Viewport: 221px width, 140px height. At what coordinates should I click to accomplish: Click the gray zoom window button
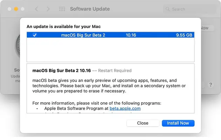23,9
